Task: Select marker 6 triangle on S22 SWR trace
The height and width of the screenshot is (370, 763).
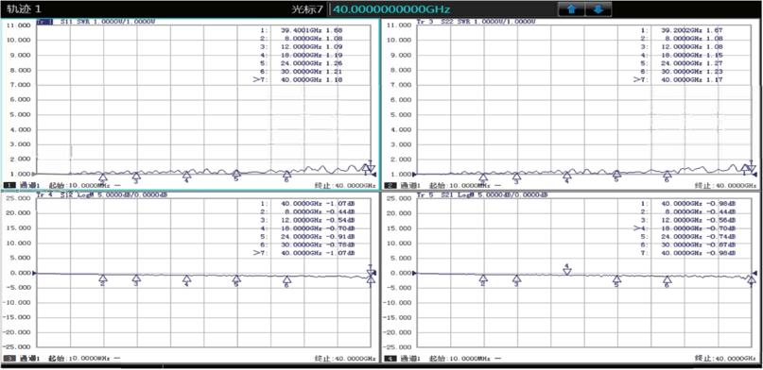Action: point(667,175)
